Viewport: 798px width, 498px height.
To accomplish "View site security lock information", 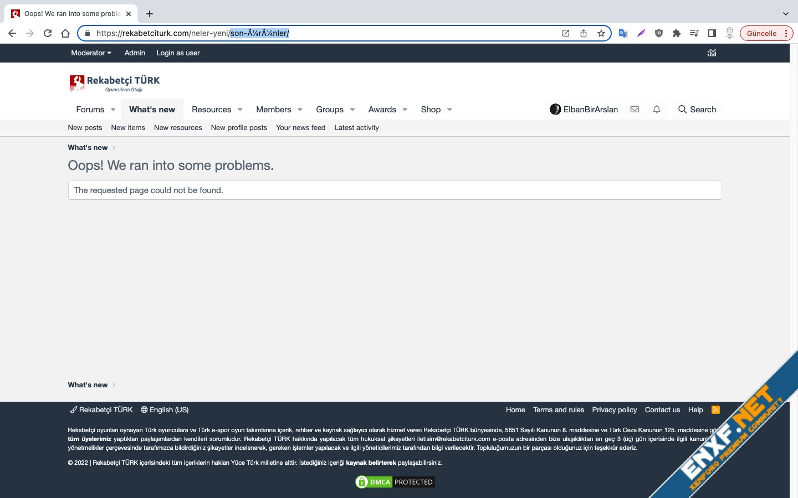I will pyautogui.click(x=87, y=33).
